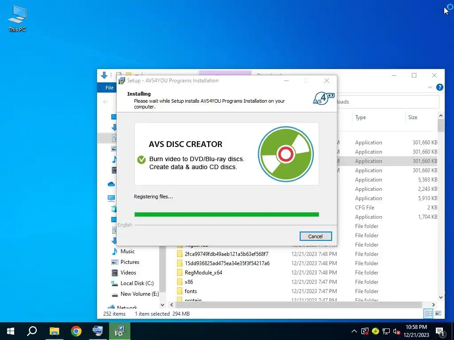Select the fonts folder
Viewport: 454px width, 340px height.
(x=191, y=291)
